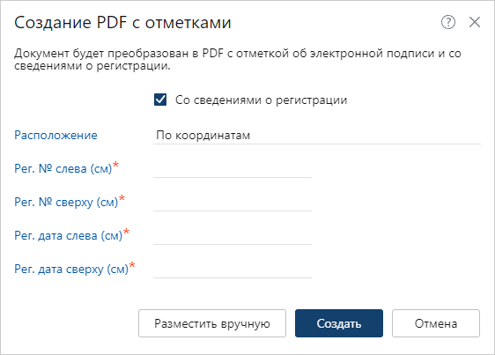Focus the Рег. № сверху (см) input field
The image size is (495, 355).
[x=233, y=203]
